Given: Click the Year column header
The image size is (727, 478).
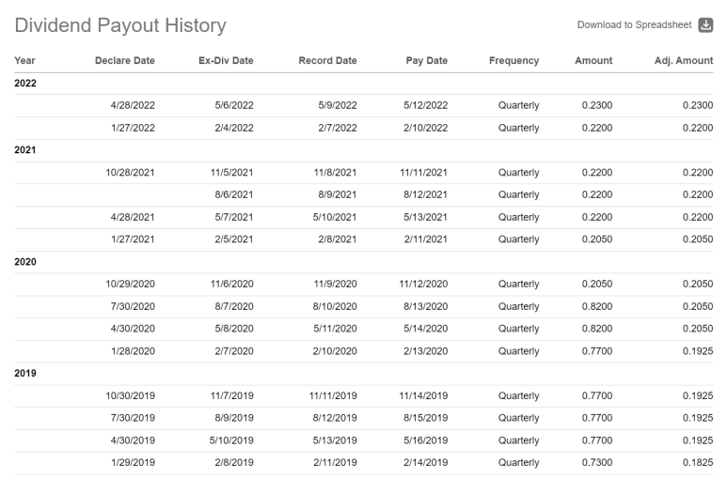Looking at the screenshot, I should pyautogui.click(x=24, y=61).
